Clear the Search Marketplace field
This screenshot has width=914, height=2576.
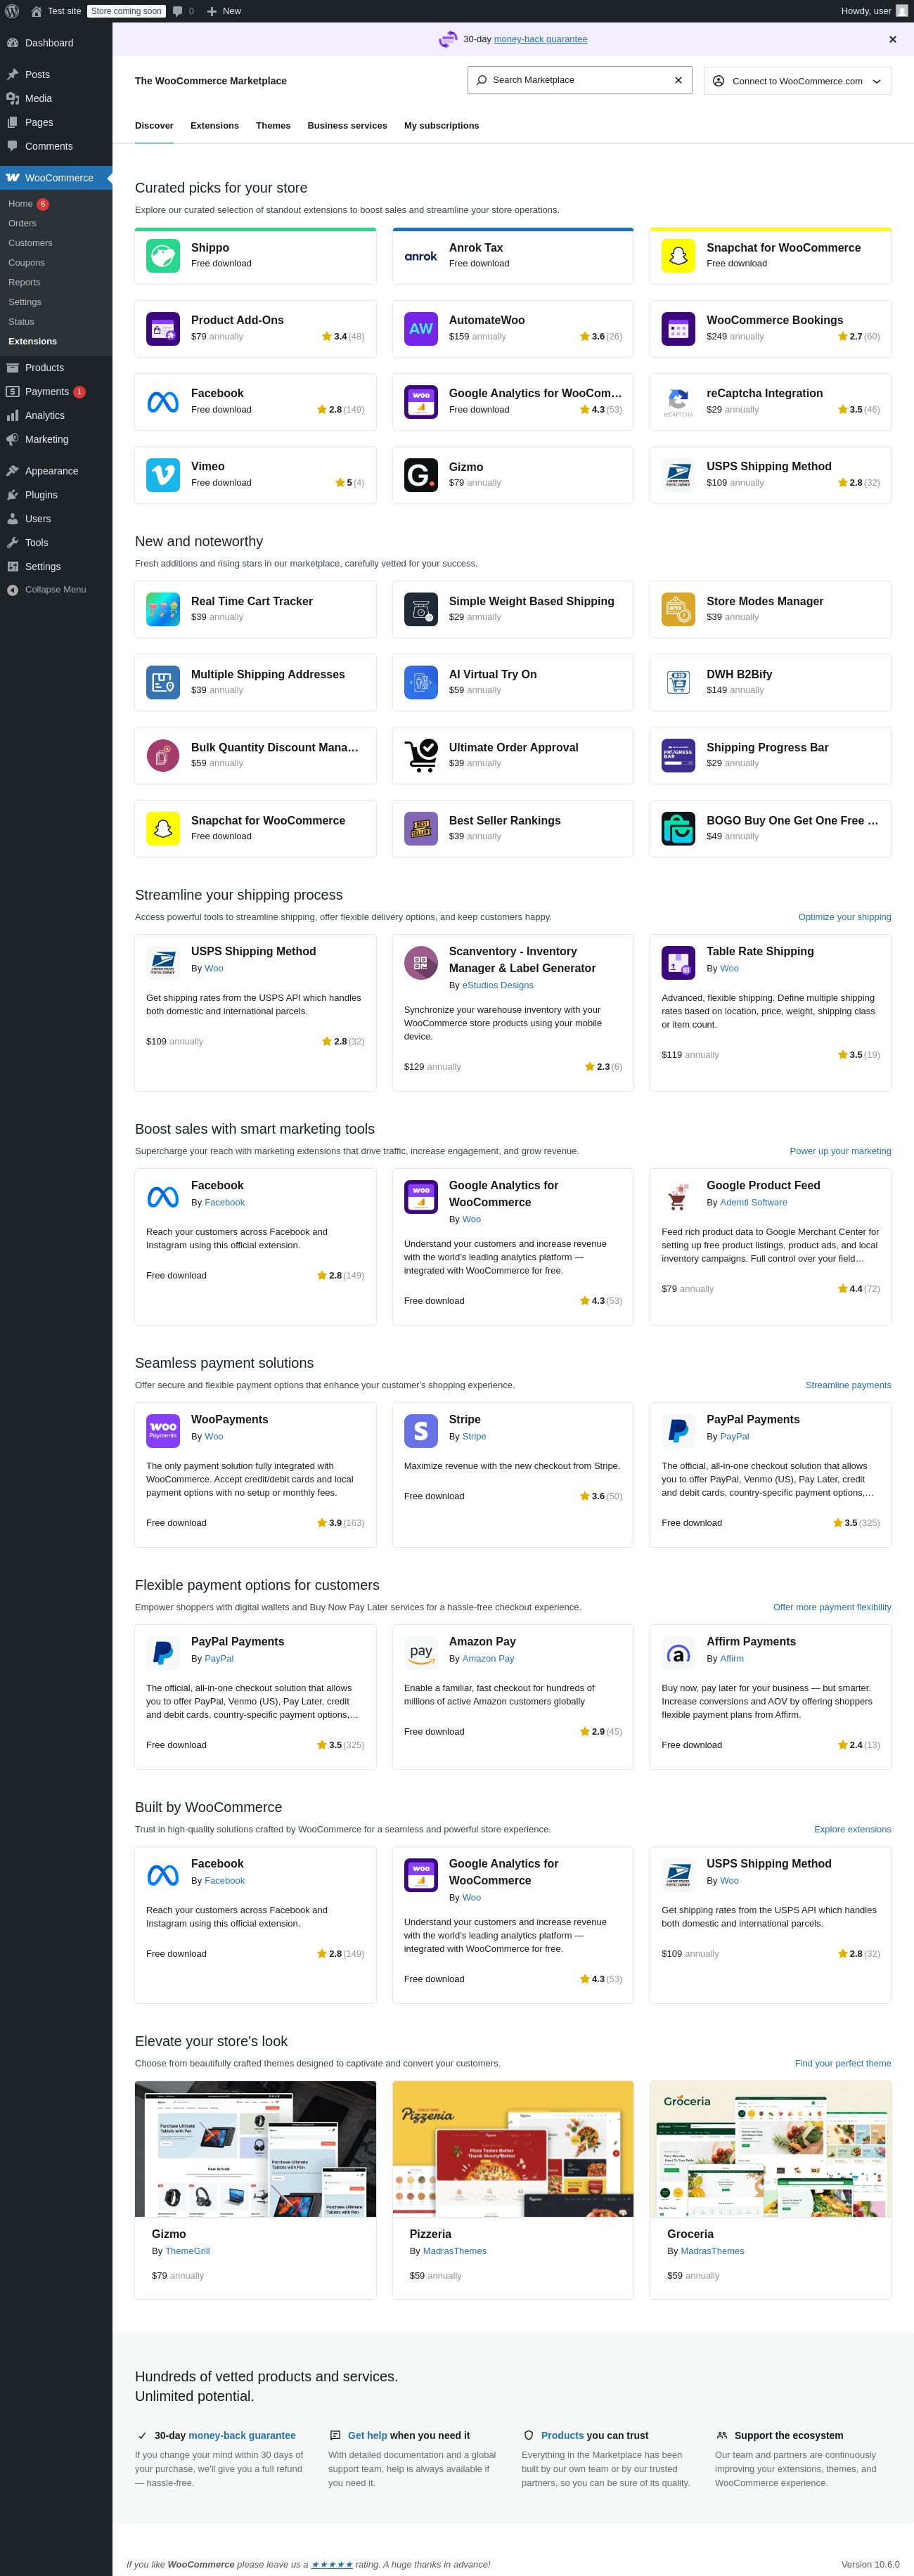678,80
